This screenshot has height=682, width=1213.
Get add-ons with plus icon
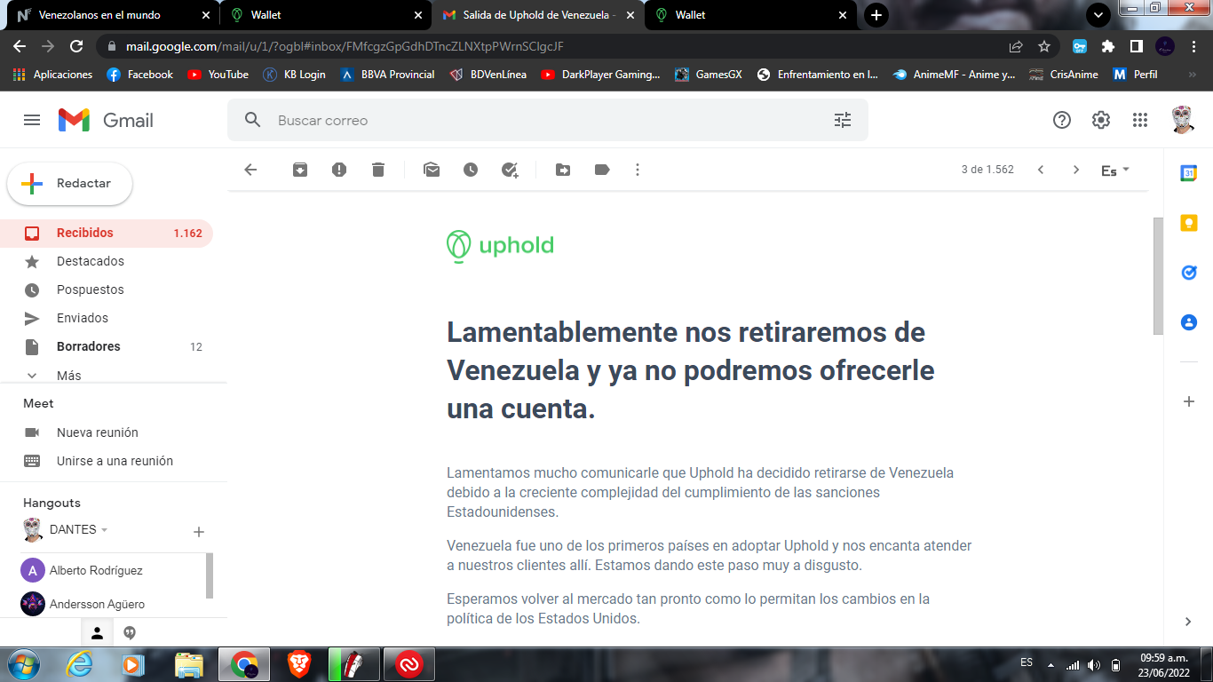tap(1189, 401)
